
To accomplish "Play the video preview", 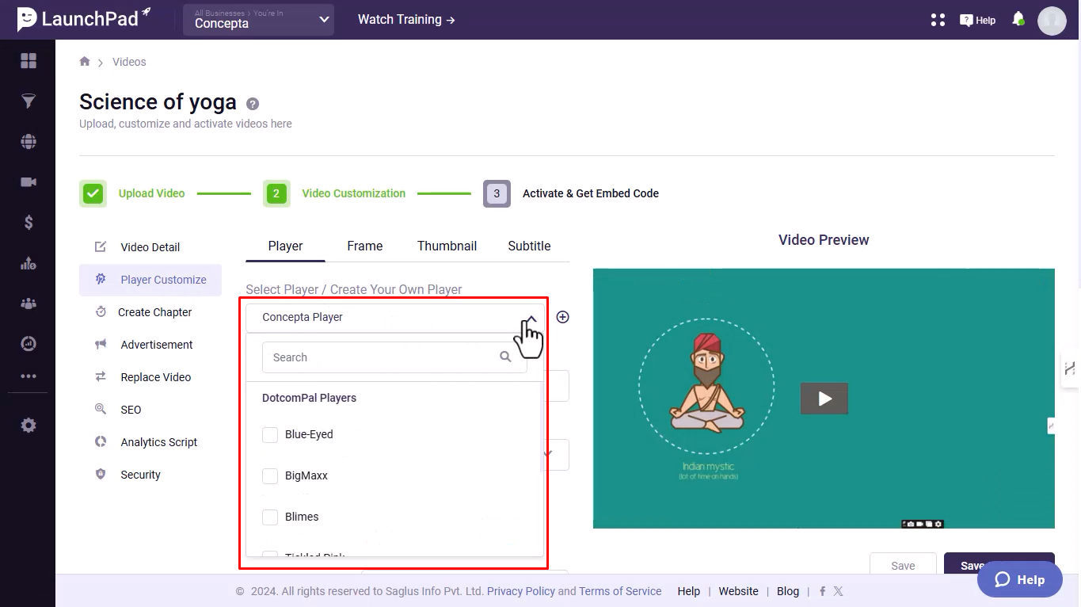I will click(x=824, y=399).
